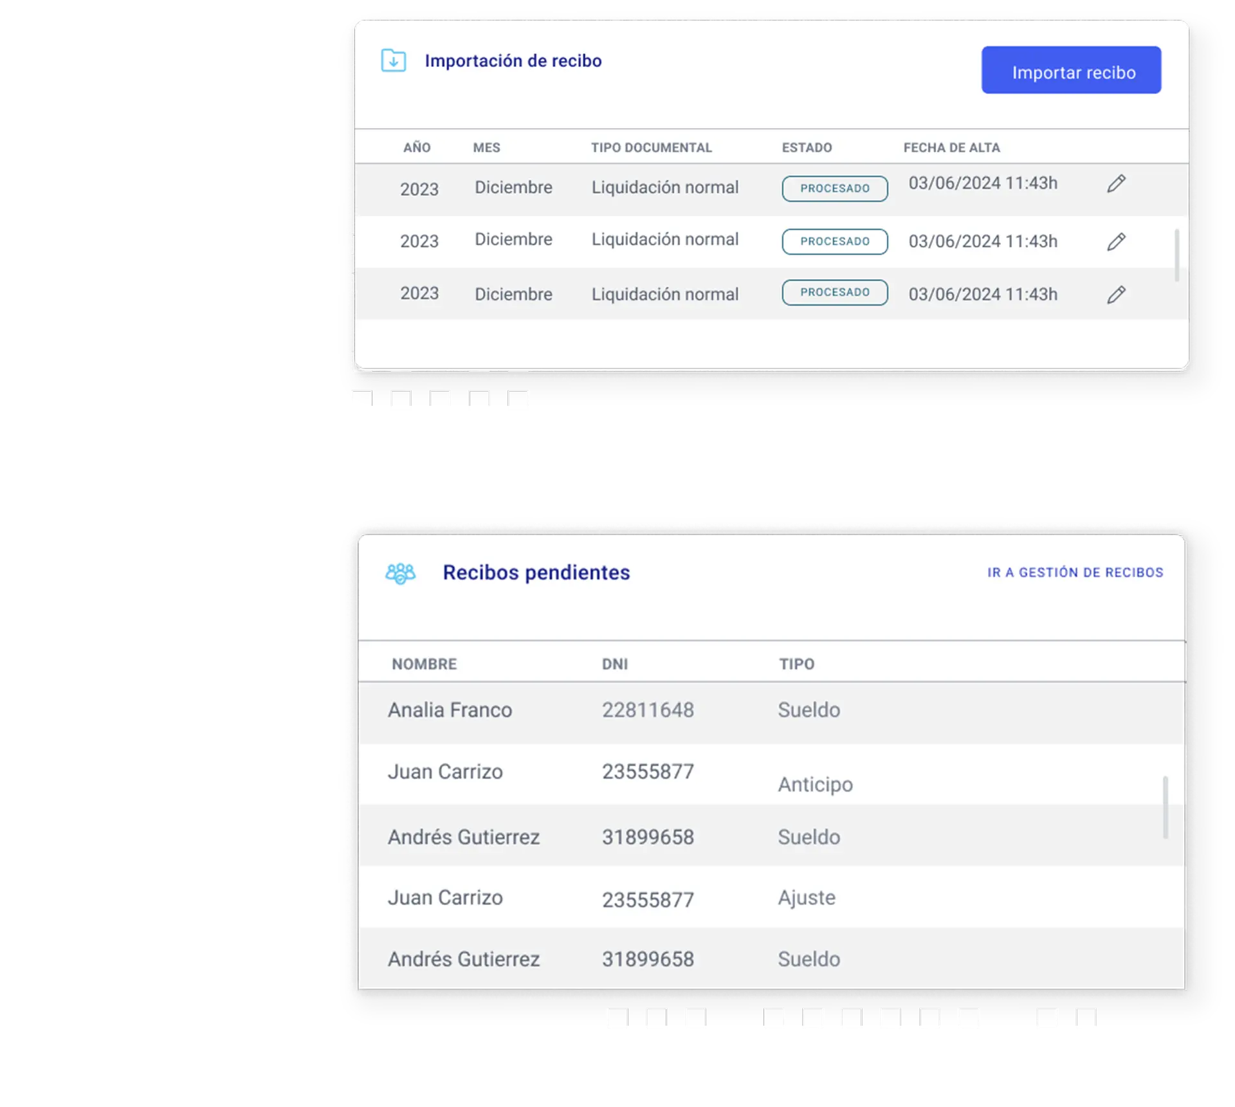Select Juan Carrizo Ajuste row

pos(445,898)
